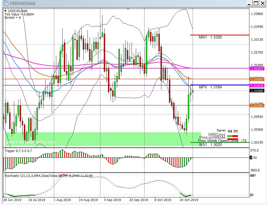This screenshot has width=267, height=205.
Task: Click the 34/55Cross D1 red signal swatch
Action: (235, 136)
